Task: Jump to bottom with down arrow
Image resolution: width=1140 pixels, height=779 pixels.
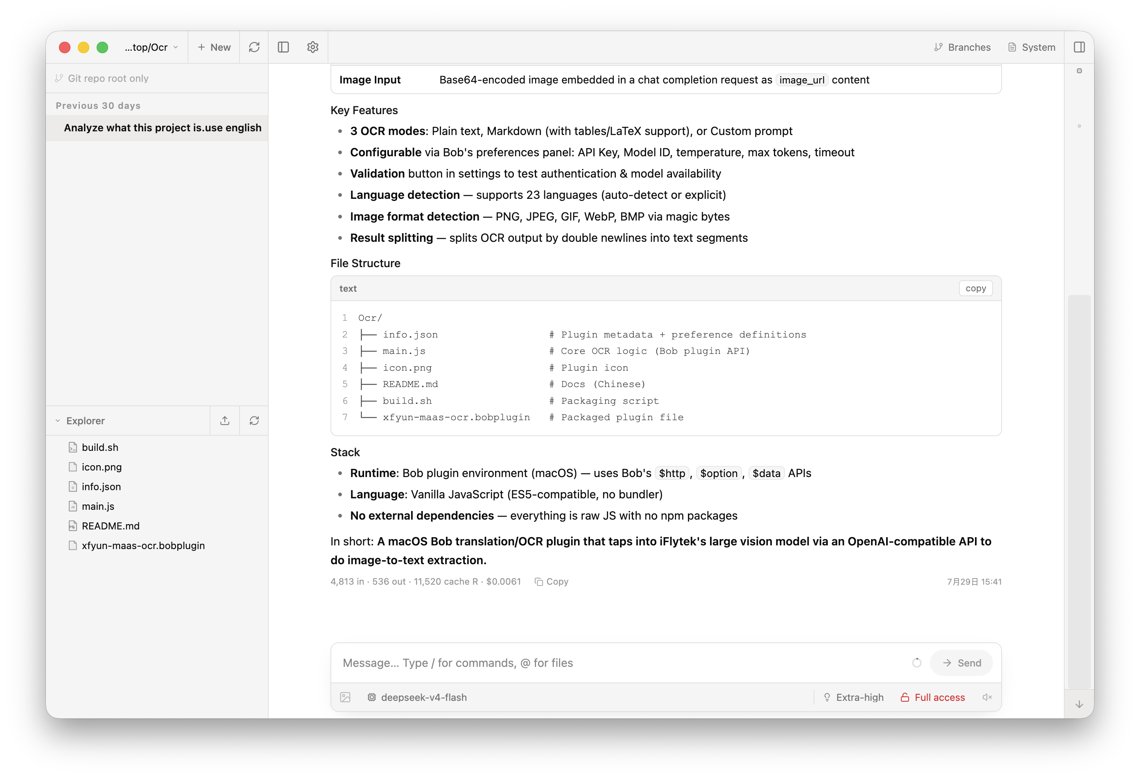Action: (x=1079, y=704)
